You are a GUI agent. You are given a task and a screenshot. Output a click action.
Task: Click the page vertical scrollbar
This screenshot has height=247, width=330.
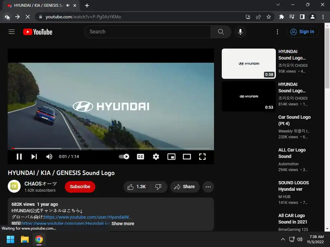point(327,58)
